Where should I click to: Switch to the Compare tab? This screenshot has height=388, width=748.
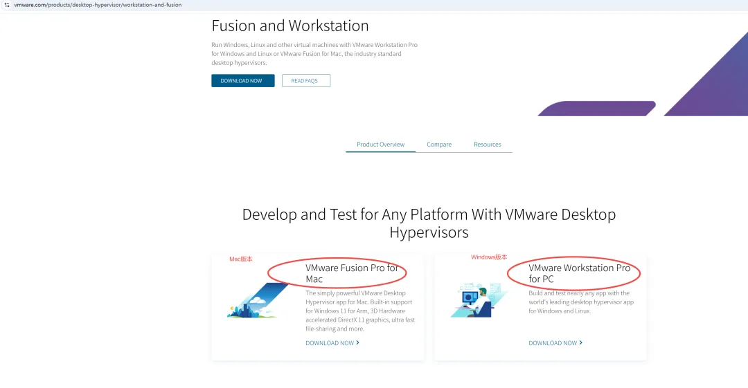439,144
